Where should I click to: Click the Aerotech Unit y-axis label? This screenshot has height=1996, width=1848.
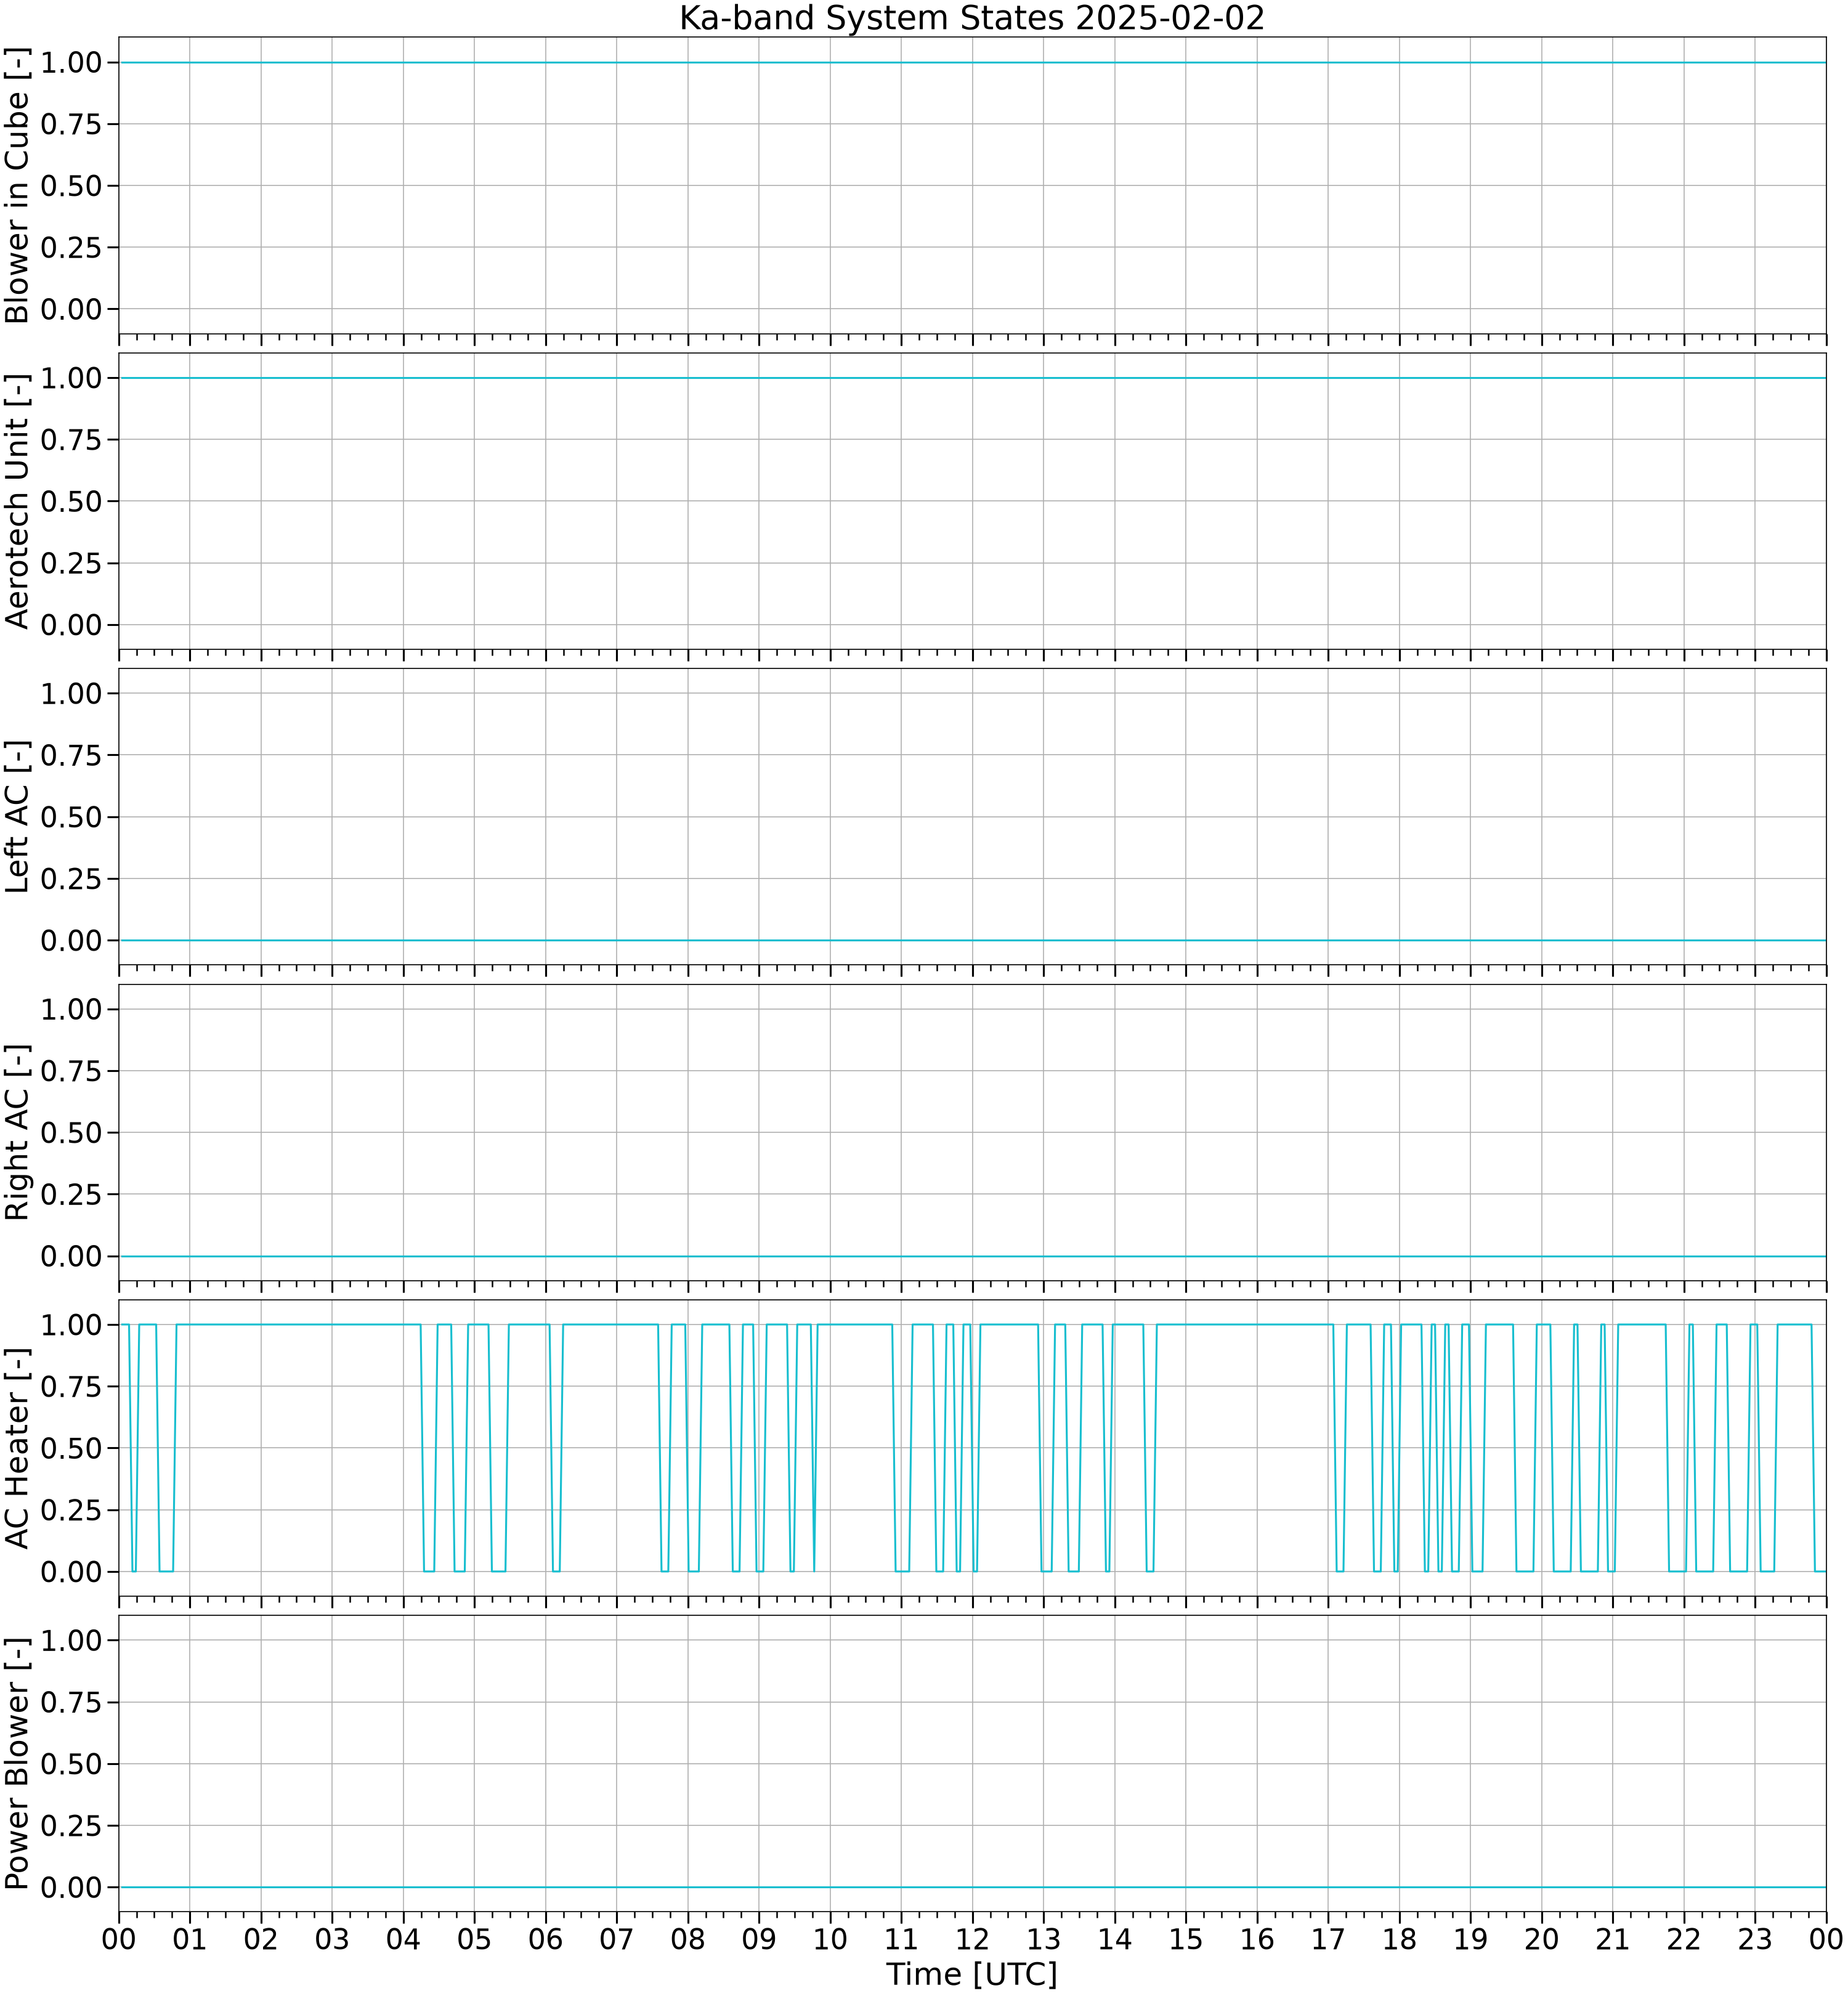tap(17, 501)
